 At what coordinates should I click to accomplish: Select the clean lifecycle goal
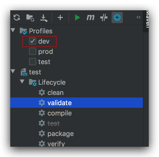[x=55, y=93]
